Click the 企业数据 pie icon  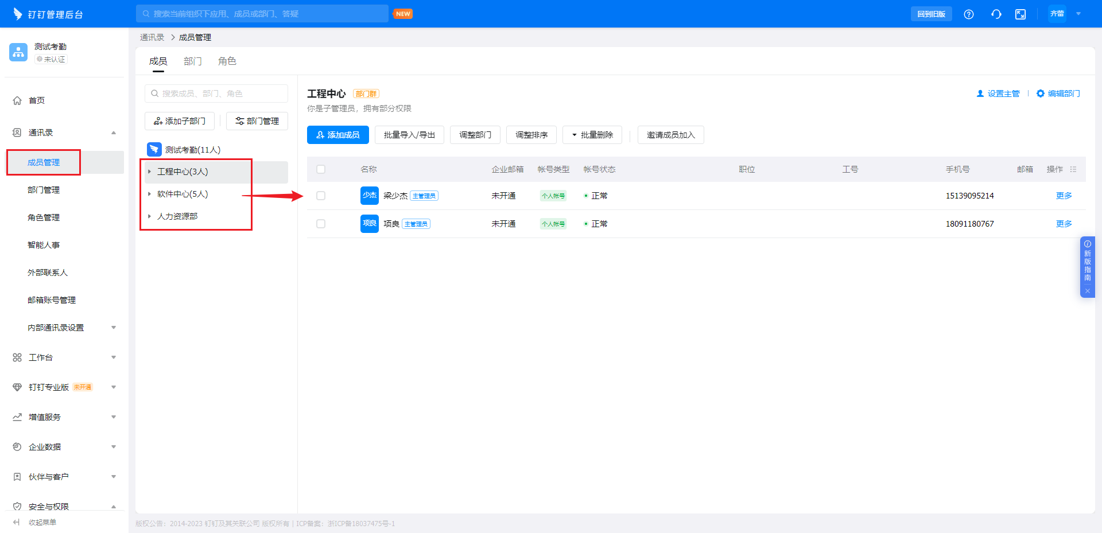pyautogui.click(x=17, y=447)
